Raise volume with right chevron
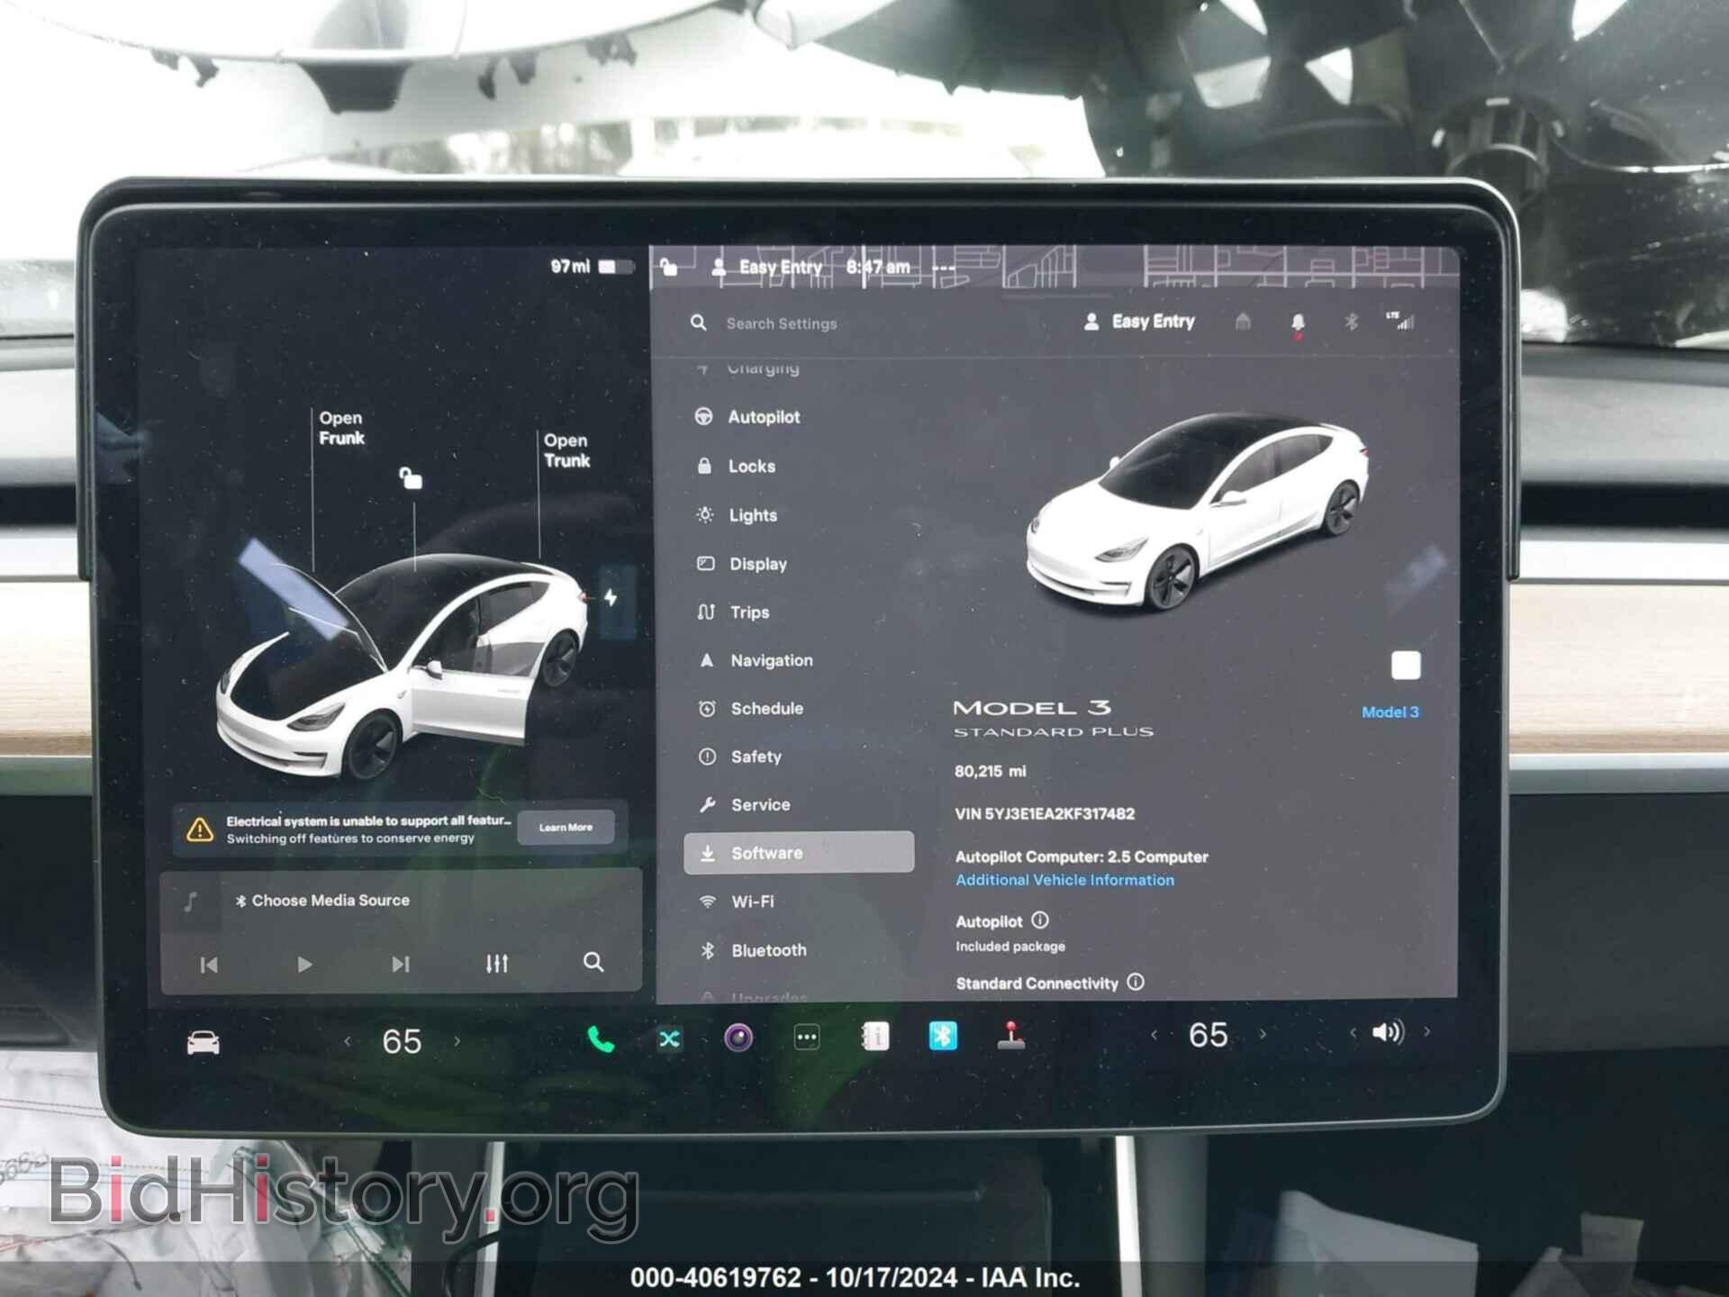The width and height of the screenshot is (1729, 1297). pyautogui.click(x=1426, y=1032)
